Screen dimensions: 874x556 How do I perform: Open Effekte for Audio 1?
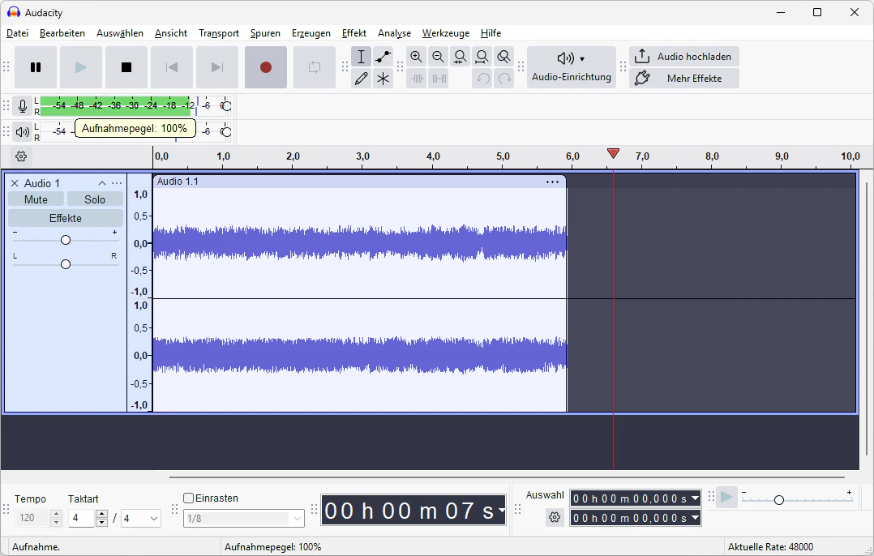(x=65, y=218)
